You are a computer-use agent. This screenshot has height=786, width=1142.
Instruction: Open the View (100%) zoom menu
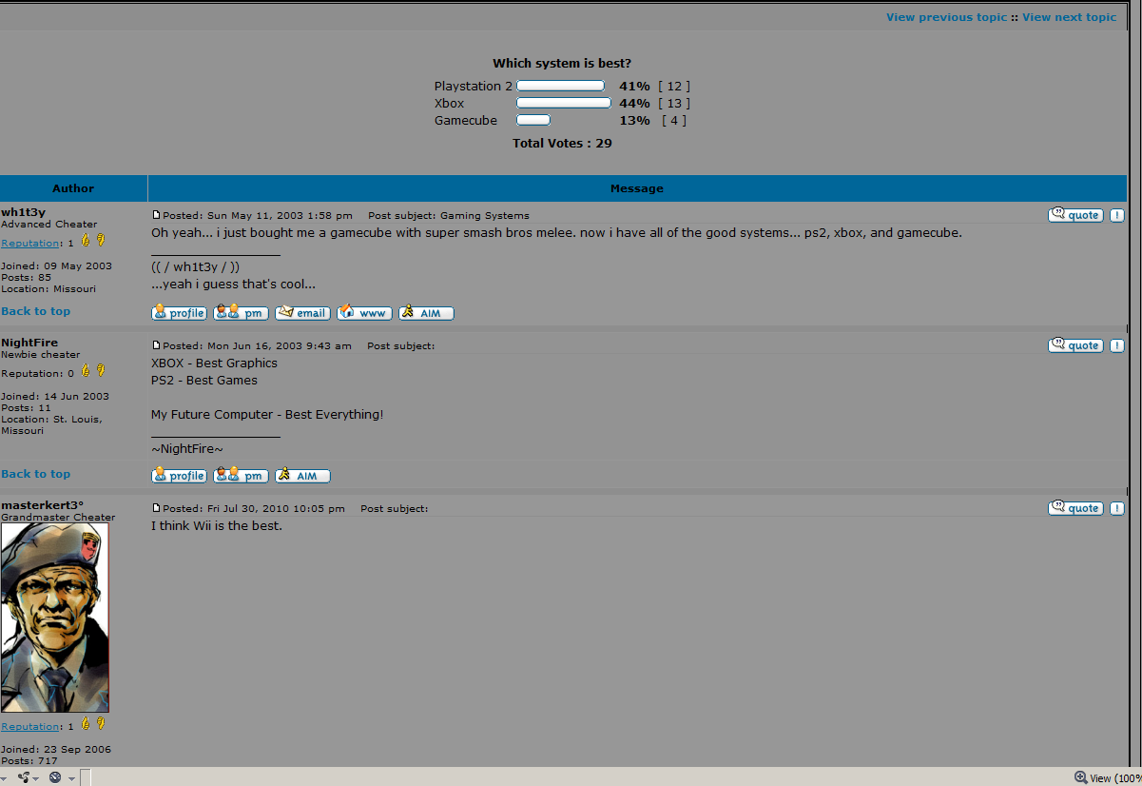[x=1115, y=777]
